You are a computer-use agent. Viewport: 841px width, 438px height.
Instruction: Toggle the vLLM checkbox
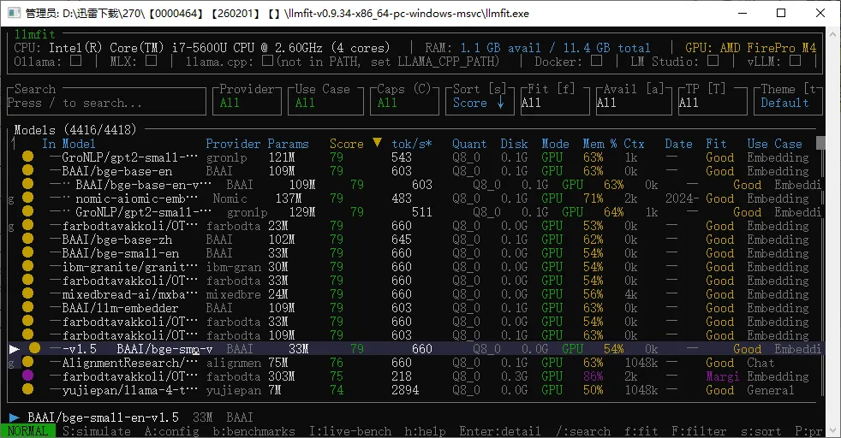(x=796, y=61)
